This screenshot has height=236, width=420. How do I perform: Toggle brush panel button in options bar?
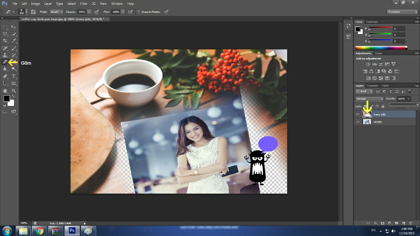coord(33,12)
